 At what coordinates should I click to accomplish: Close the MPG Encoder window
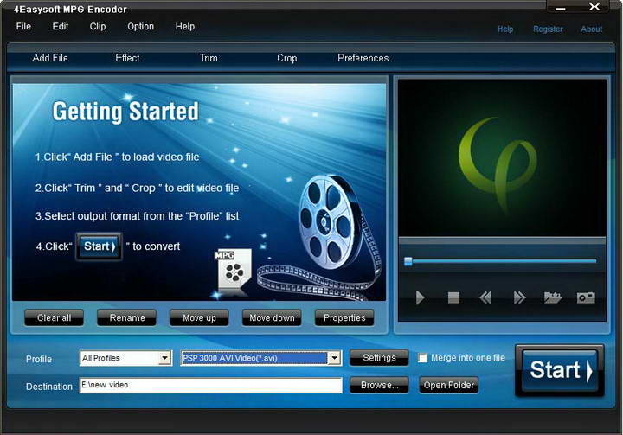click(594, 7)
